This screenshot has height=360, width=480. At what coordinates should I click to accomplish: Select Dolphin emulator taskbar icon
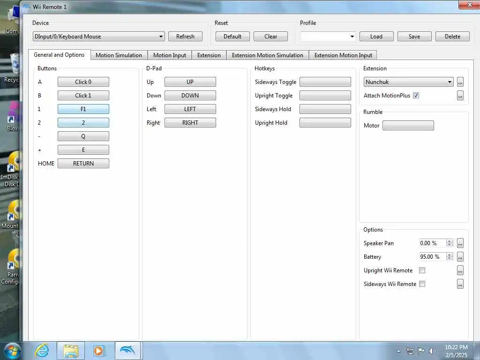pos(127,351)
